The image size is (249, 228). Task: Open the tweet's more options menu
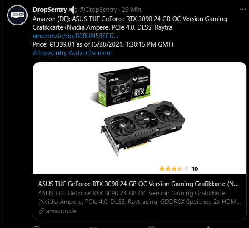click(x=243, y=10)
